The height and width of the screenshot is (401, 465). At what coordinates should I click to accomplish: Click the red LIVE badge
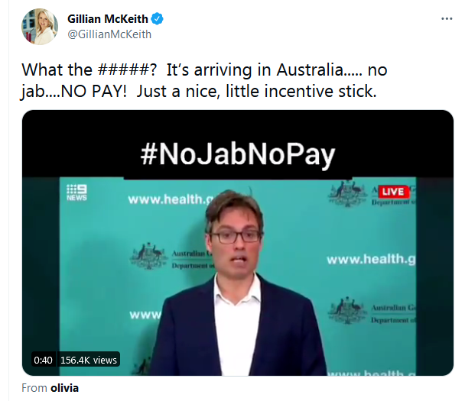coord(394,192)
